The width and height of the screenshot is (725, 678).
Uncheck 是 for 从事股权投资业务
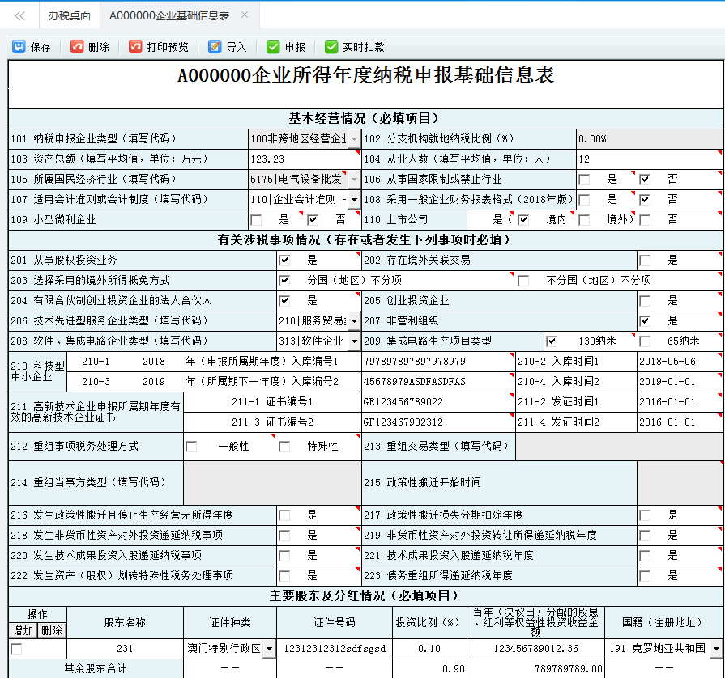point(286,260)
